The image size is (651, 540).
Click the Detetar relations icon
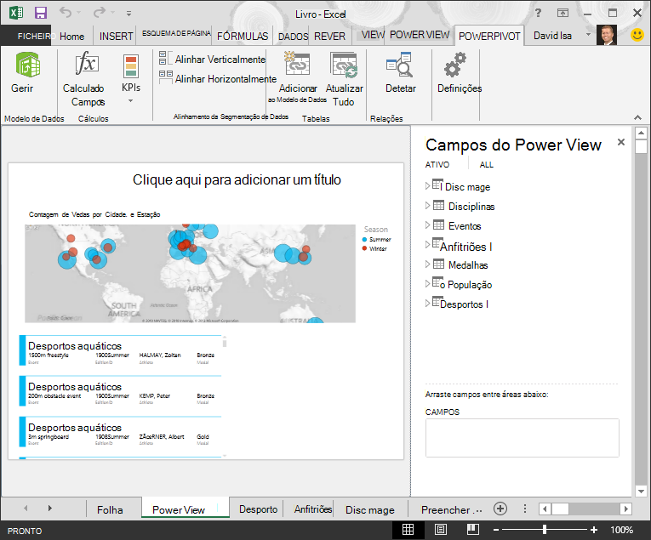click(x=399, y=65)
